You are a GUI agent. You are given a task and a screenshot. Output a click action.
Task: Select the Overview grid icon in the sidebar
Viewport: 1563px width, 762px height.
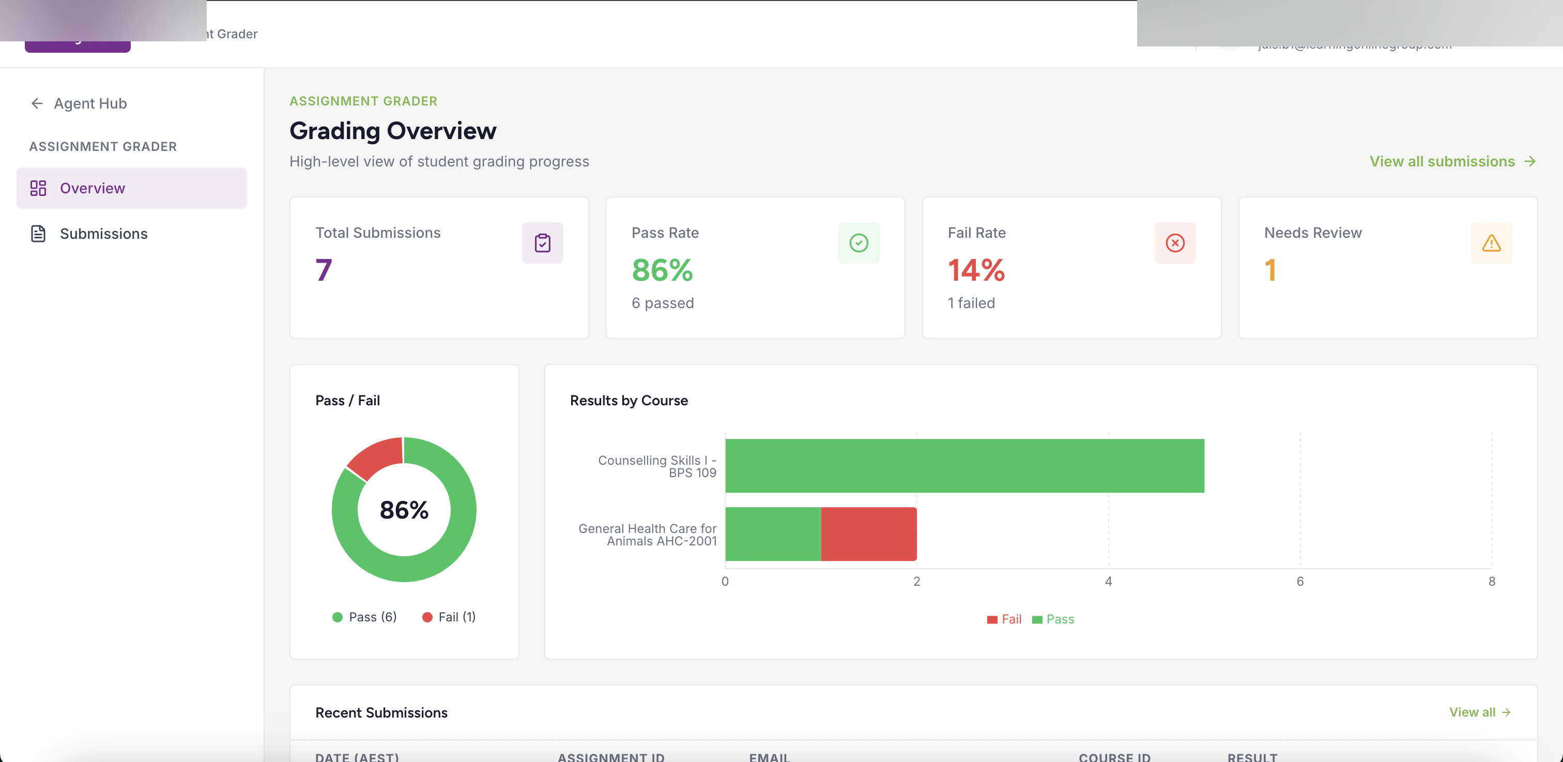pyautogui.click(x=38, y=188)
